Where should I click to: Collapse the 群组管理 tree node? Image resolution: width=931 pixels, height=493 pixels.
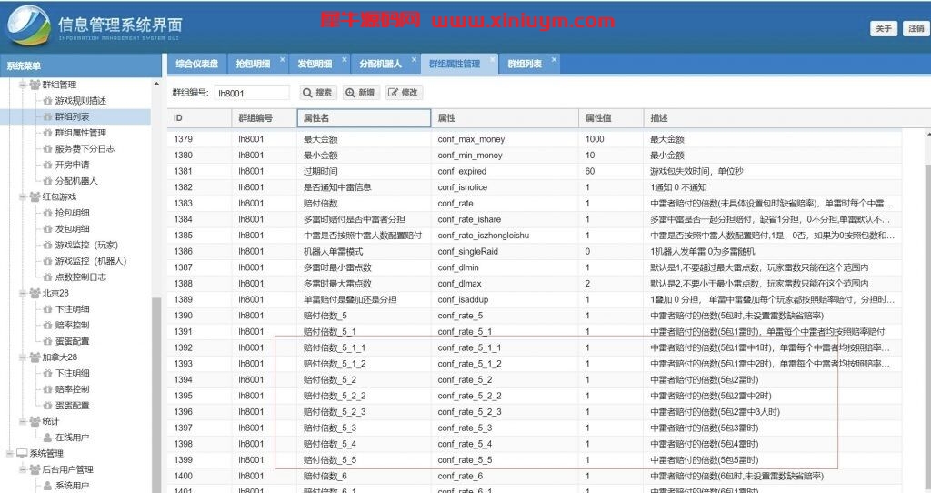[x=22, y=85]
